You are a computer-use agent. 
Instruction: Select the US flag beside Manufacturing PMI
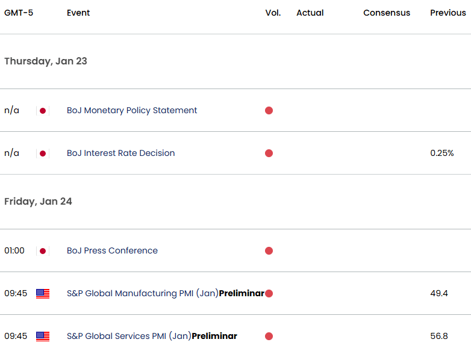pyautogui.click(x=43, y=294)
